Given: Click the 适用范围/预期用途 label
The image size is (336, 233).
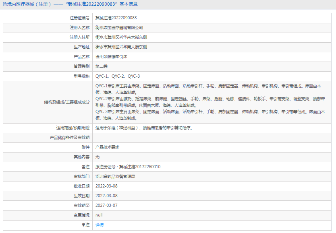Looking at the screenshot, I should (73, 128).
